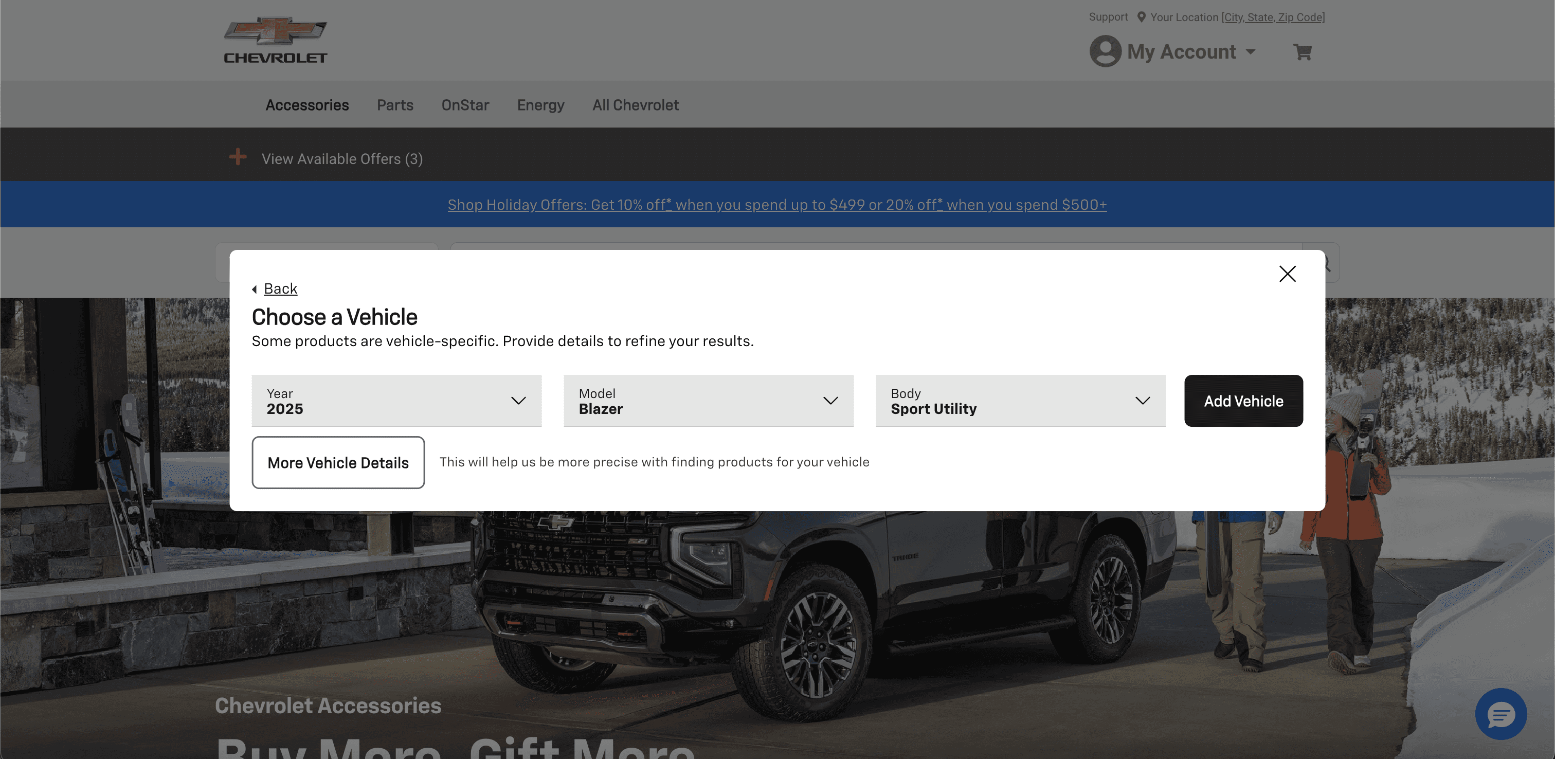
Task: Select the Energy nav item
Action: pyautogui.click(x=540, y=105)
